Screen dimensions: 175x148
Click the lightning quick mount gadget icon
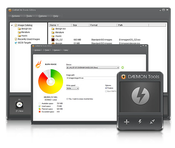pyautogui.click(x=140, y=122)
